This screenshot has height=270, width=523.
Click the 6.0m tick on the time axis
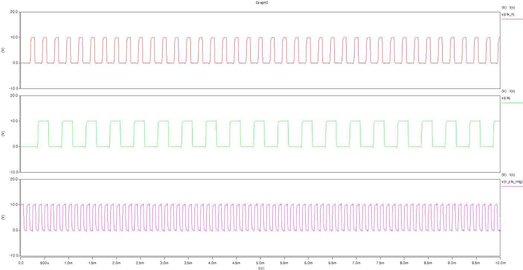[308, 263]
